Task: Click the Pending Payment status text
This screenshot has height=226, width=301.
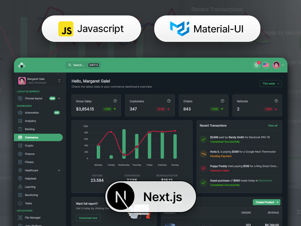Action: (x=221, y=156)
